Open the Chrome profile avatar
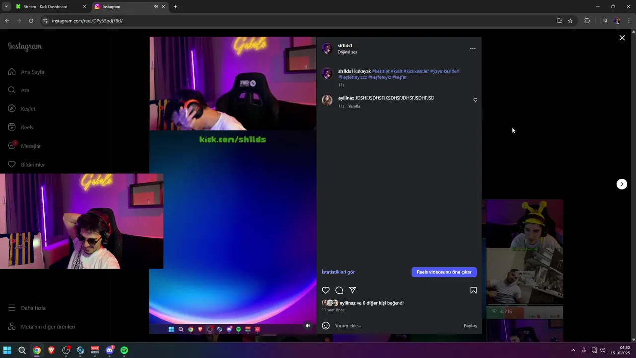The height and width of the screenshot is (358, 636). pyautogui.click(x=617, y=21)
